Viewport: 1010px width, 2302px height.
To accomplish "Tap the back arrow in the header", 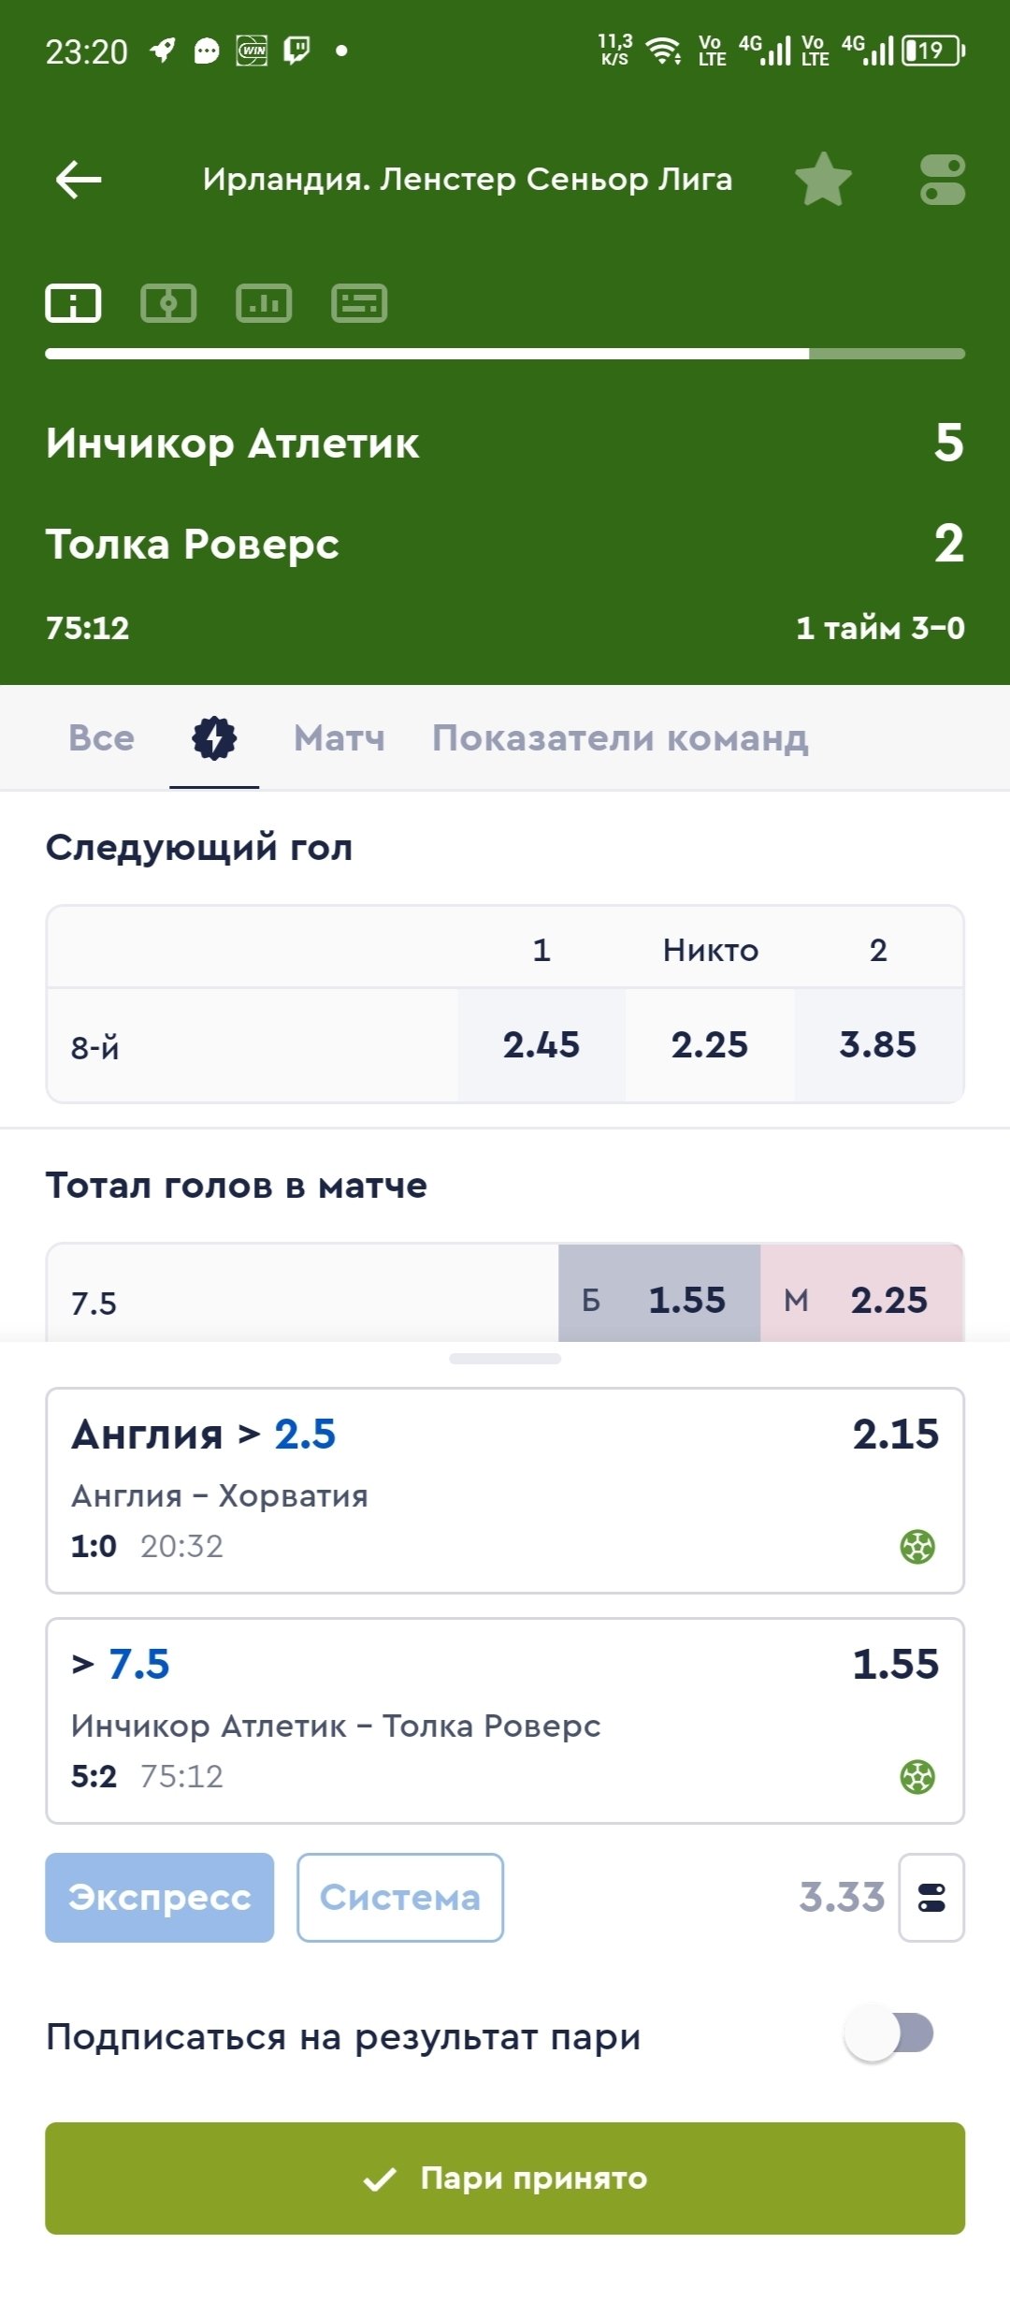I will point(79,179).
